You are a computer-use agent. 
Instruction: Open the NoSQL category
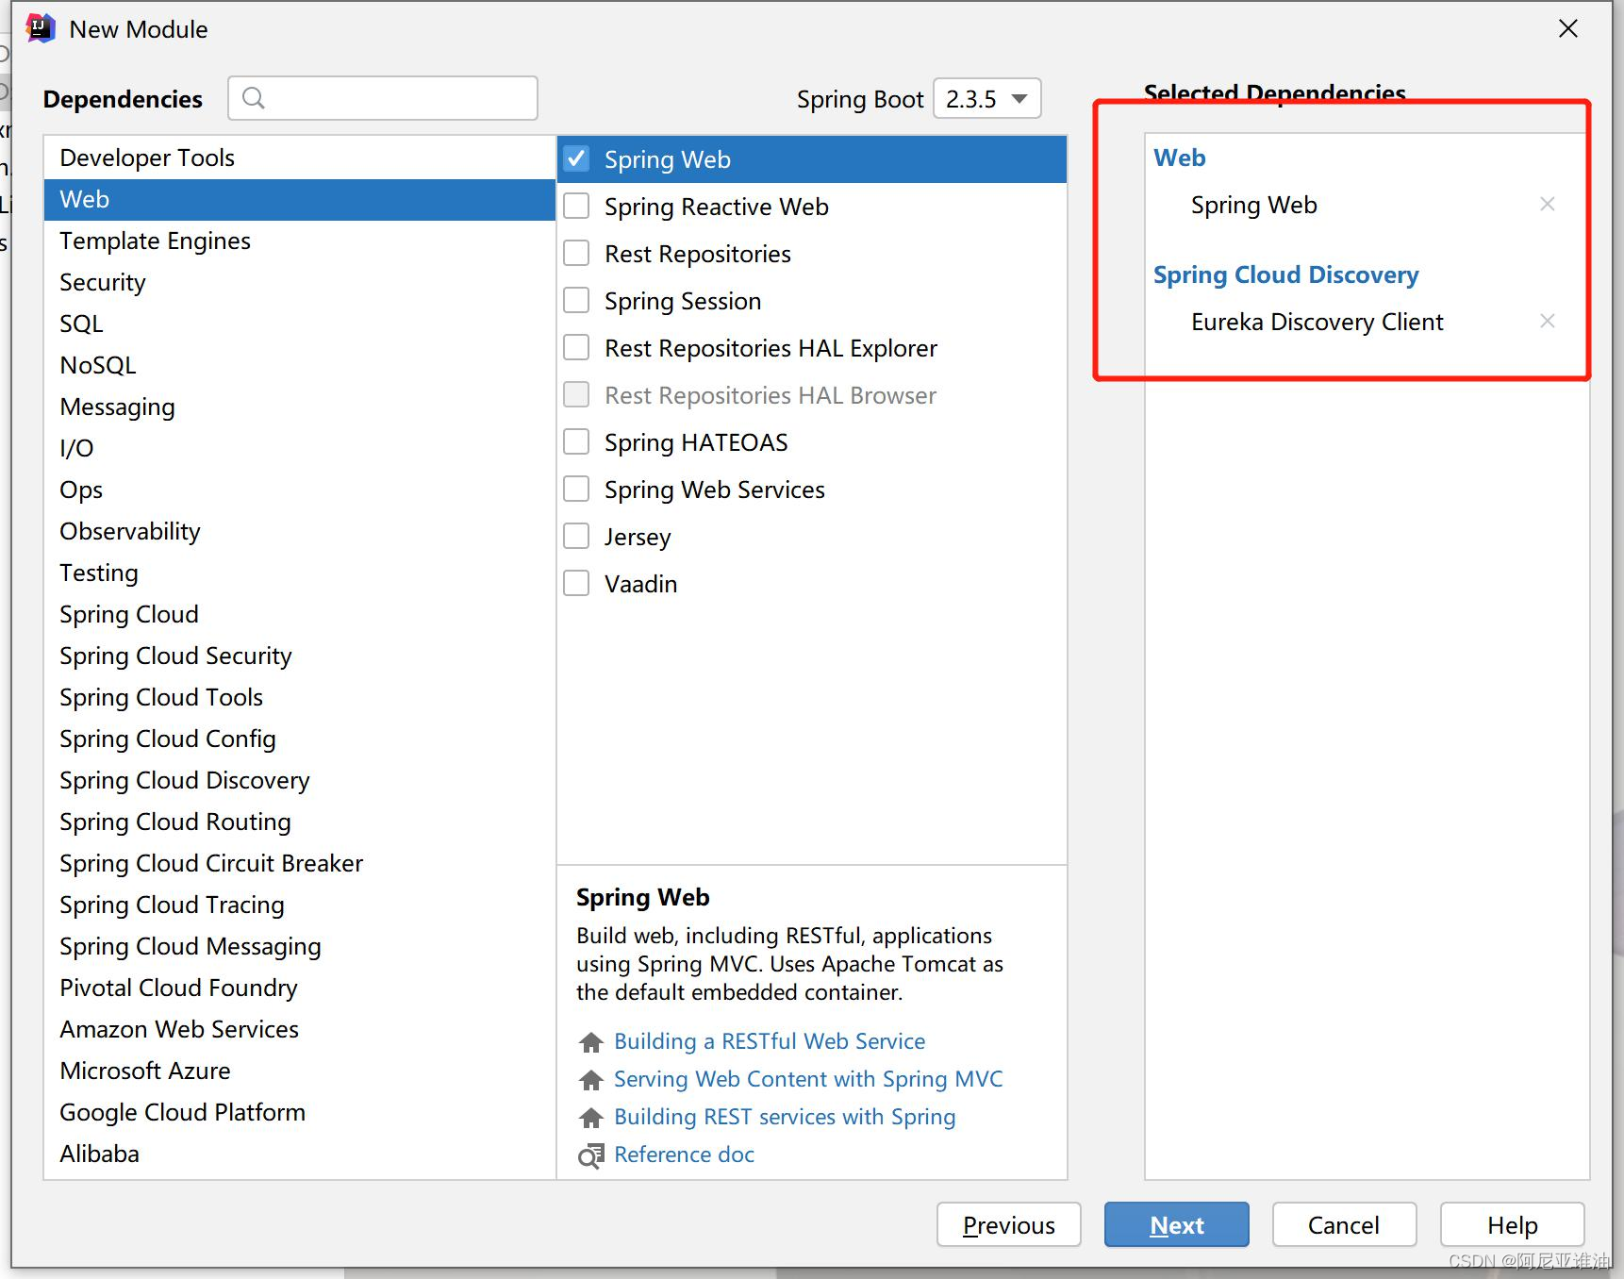[299, 365]
